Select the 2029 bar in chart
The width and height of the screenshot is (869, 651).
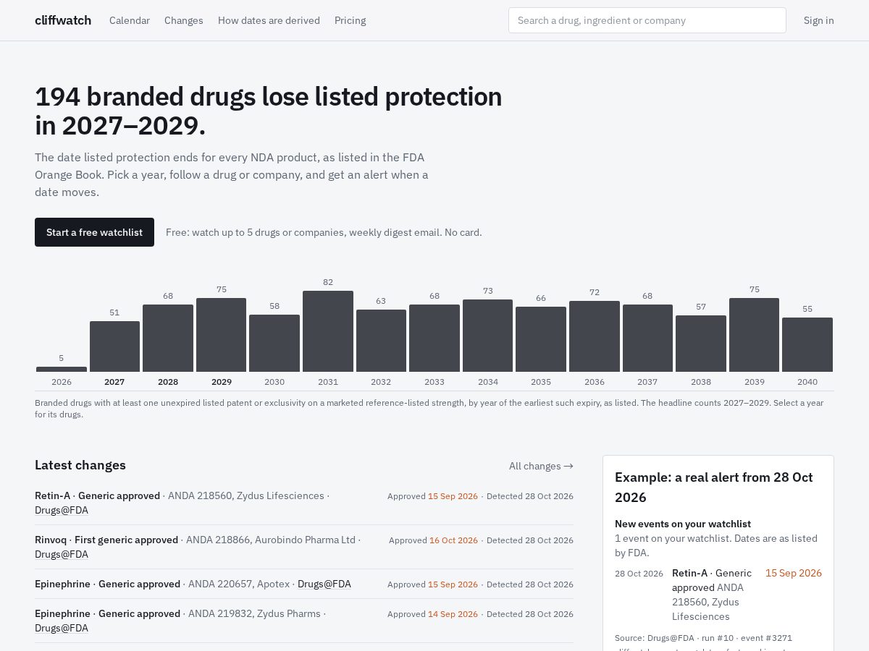(x=222, y=335)
